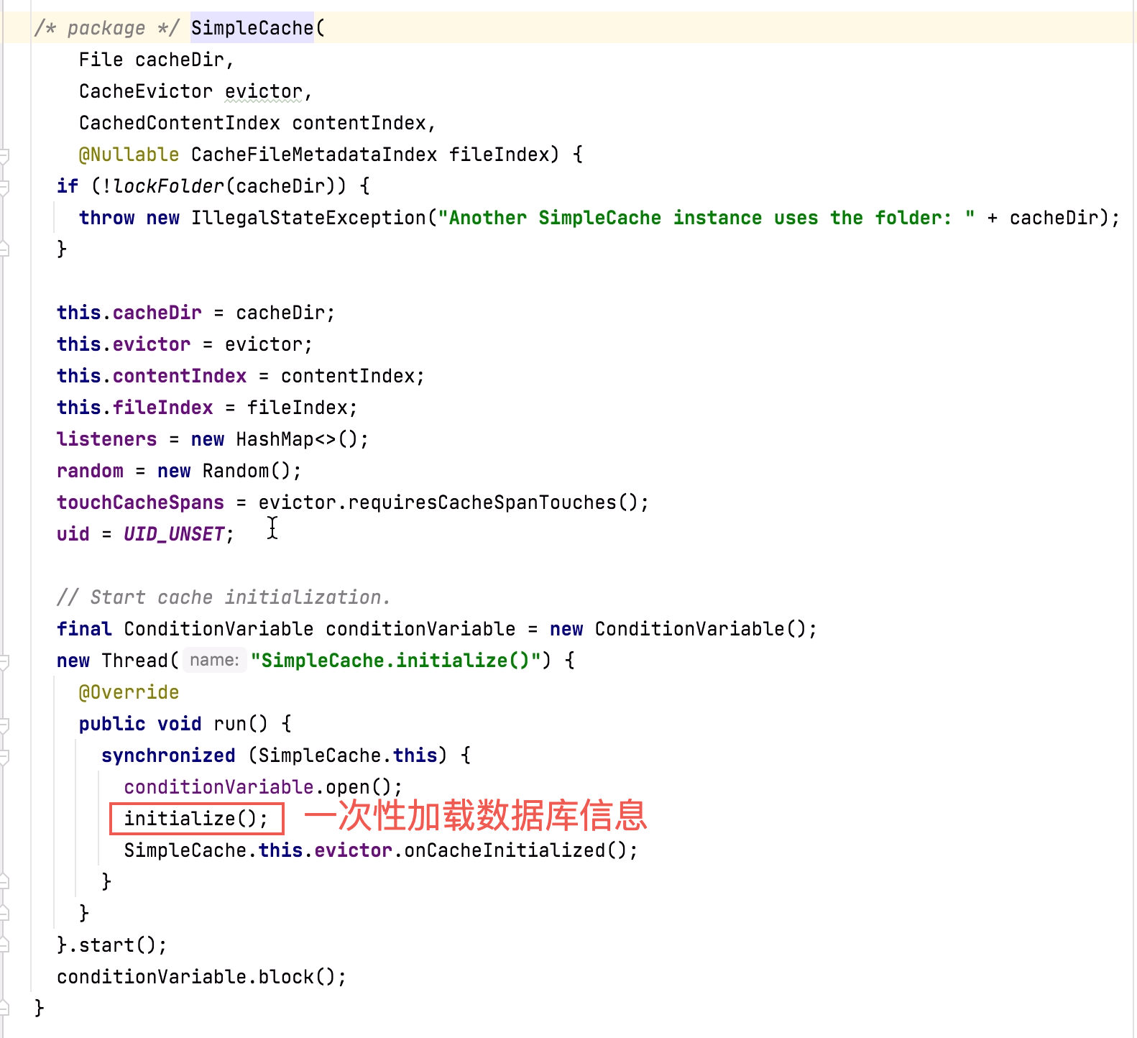Click the IllegalStateException class name
The image size is (1137, 1038).
pos(308,218)
